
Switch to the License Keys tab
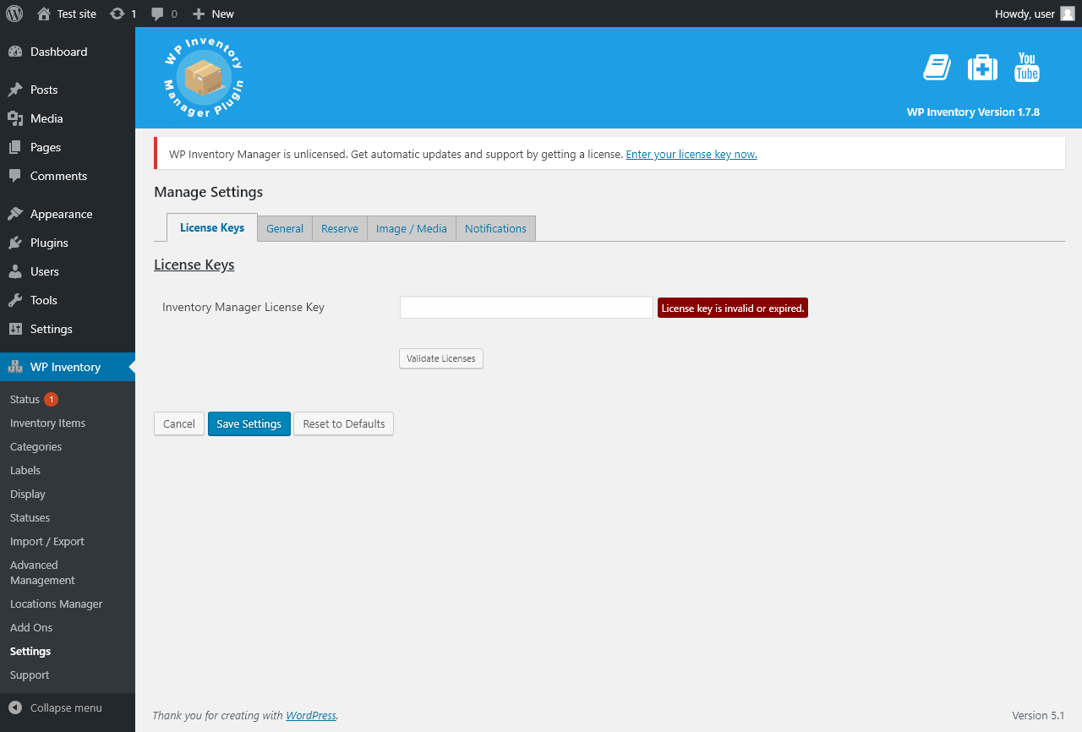click(212, 227)
